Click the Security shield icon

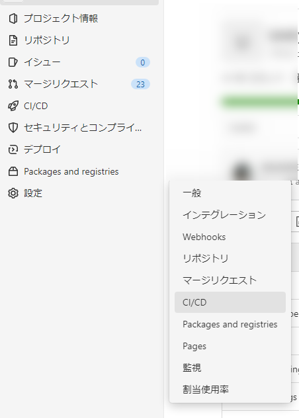point(13,128)
